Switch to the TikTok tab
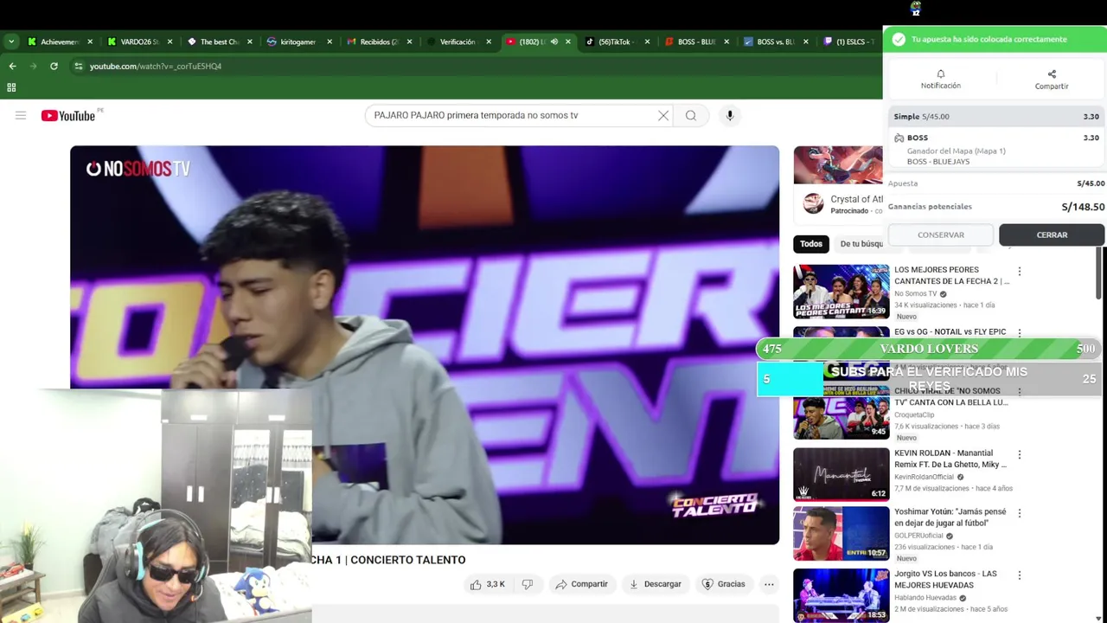This screenshot has height=623, width=1107. (615, 42)
